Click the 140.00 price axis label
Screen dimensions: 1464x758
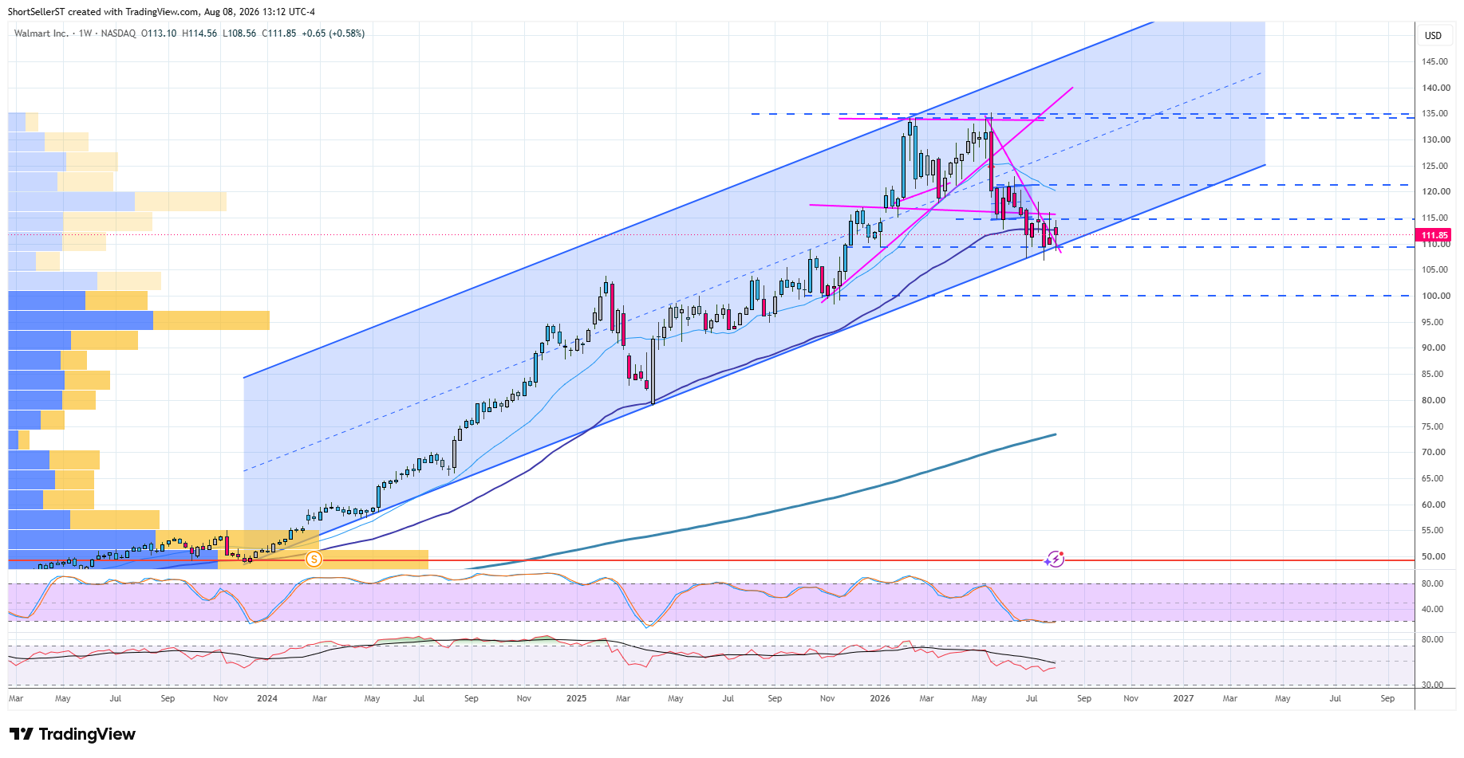[x=1434, y=88]
